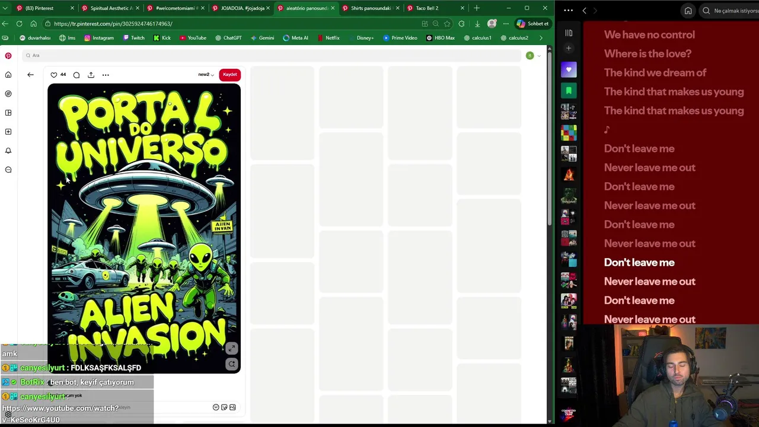Like the pin with the heart icon
The image size is (759, 427).
54,75
